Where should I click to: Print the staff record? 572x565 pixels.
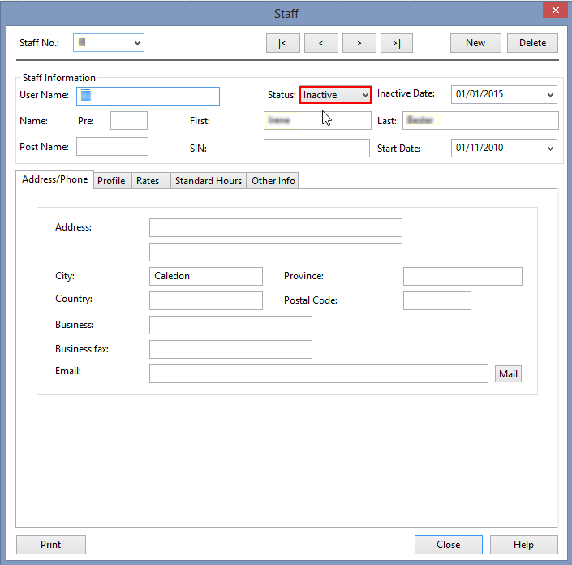point(50,545)
